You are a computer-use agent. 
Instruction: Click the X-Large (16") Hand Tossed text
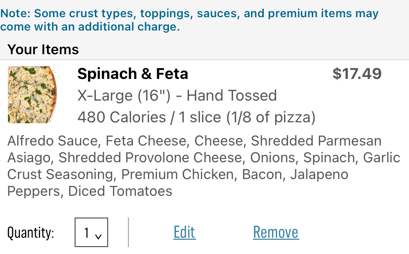pyautogui.click(x=177, y=95)
